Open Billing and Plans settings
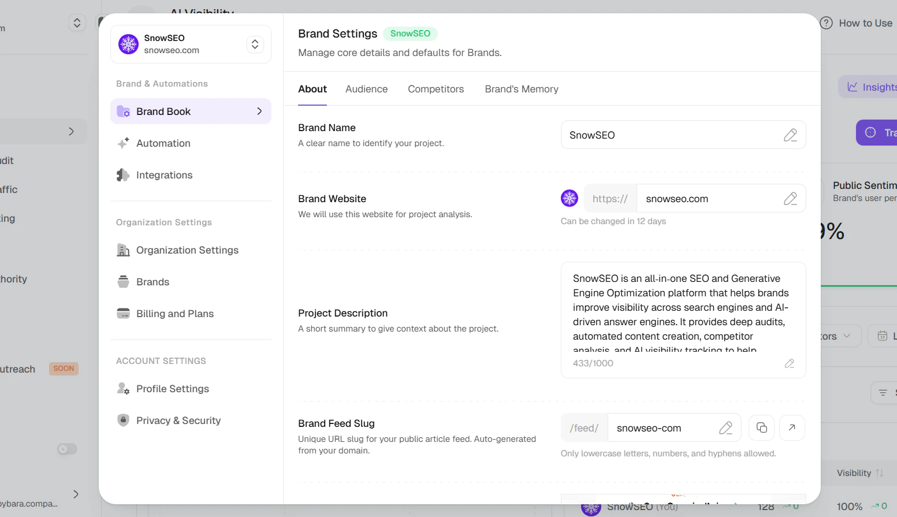The height and width of the screenshot is (517, 897). click(x=174, y=313)
